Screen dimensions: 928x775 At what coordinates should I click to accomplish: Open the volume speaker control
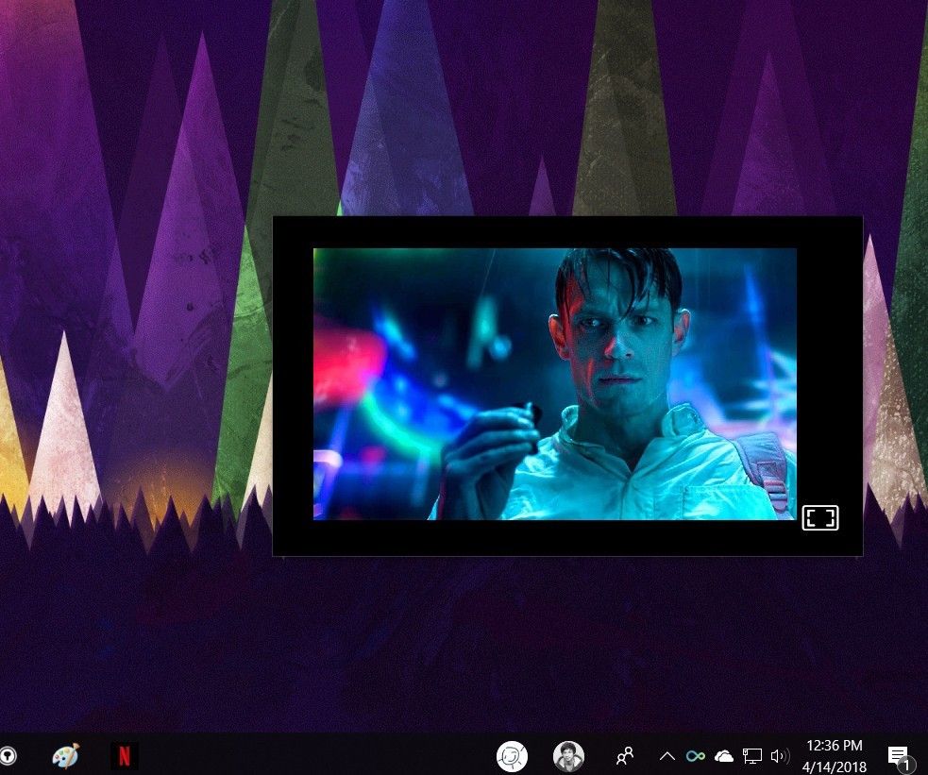click(x=780, y=756)
